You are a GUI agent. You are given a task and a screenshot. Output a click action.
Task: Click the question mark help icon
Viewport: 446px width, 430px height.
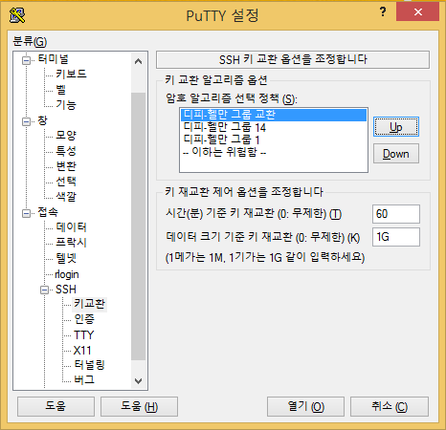[383, 12]
